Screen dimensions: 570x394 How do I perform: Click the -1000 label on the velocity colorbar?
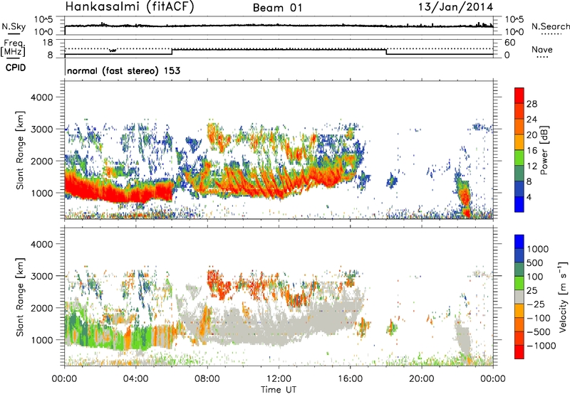541,346
